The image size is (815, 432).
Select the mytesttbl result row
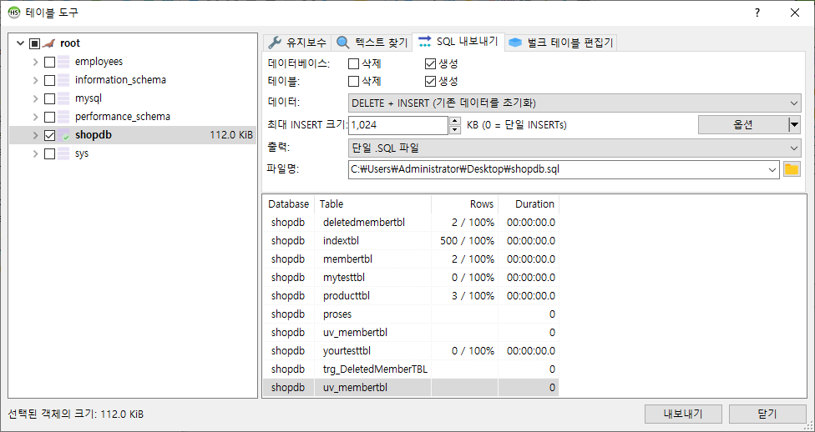(x=411, y=278)
